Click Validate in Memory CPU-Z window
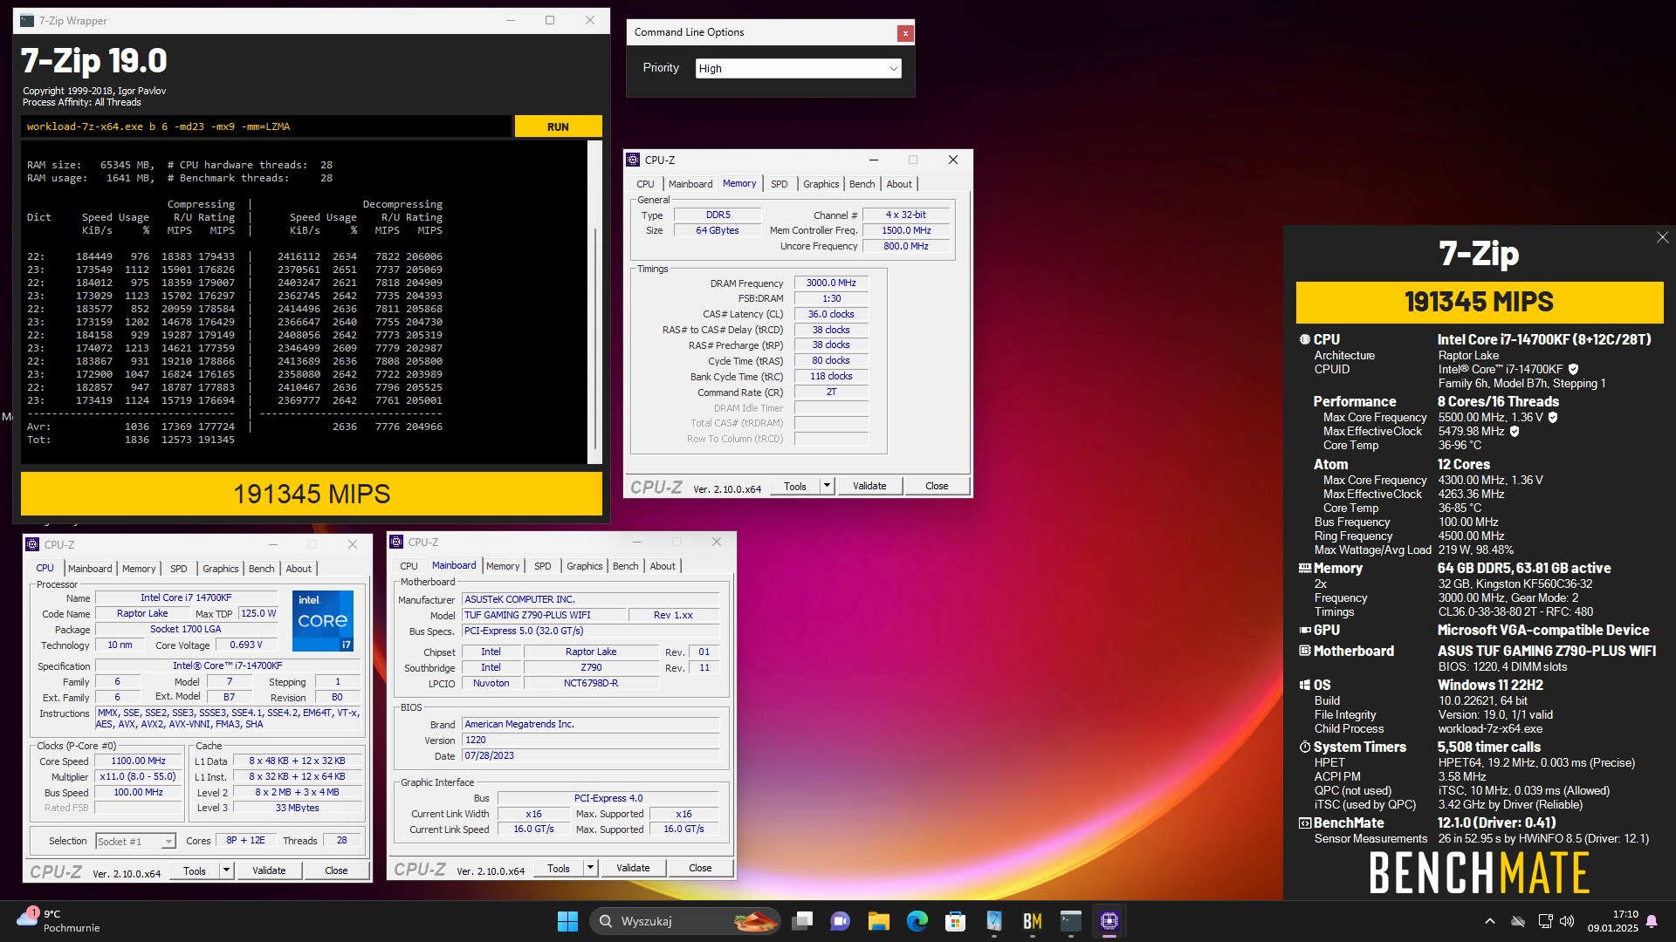This screenshot has width=1676, height=942. pos(869,486)
